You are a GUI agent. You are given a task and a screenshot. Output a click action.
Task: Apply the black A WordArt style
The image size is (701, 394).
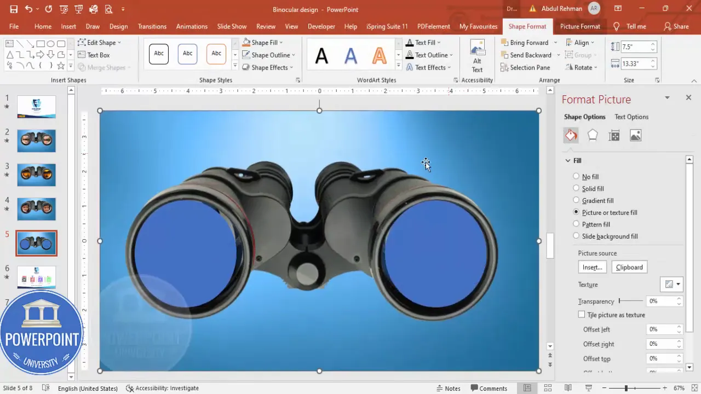[x=322, y=55]
